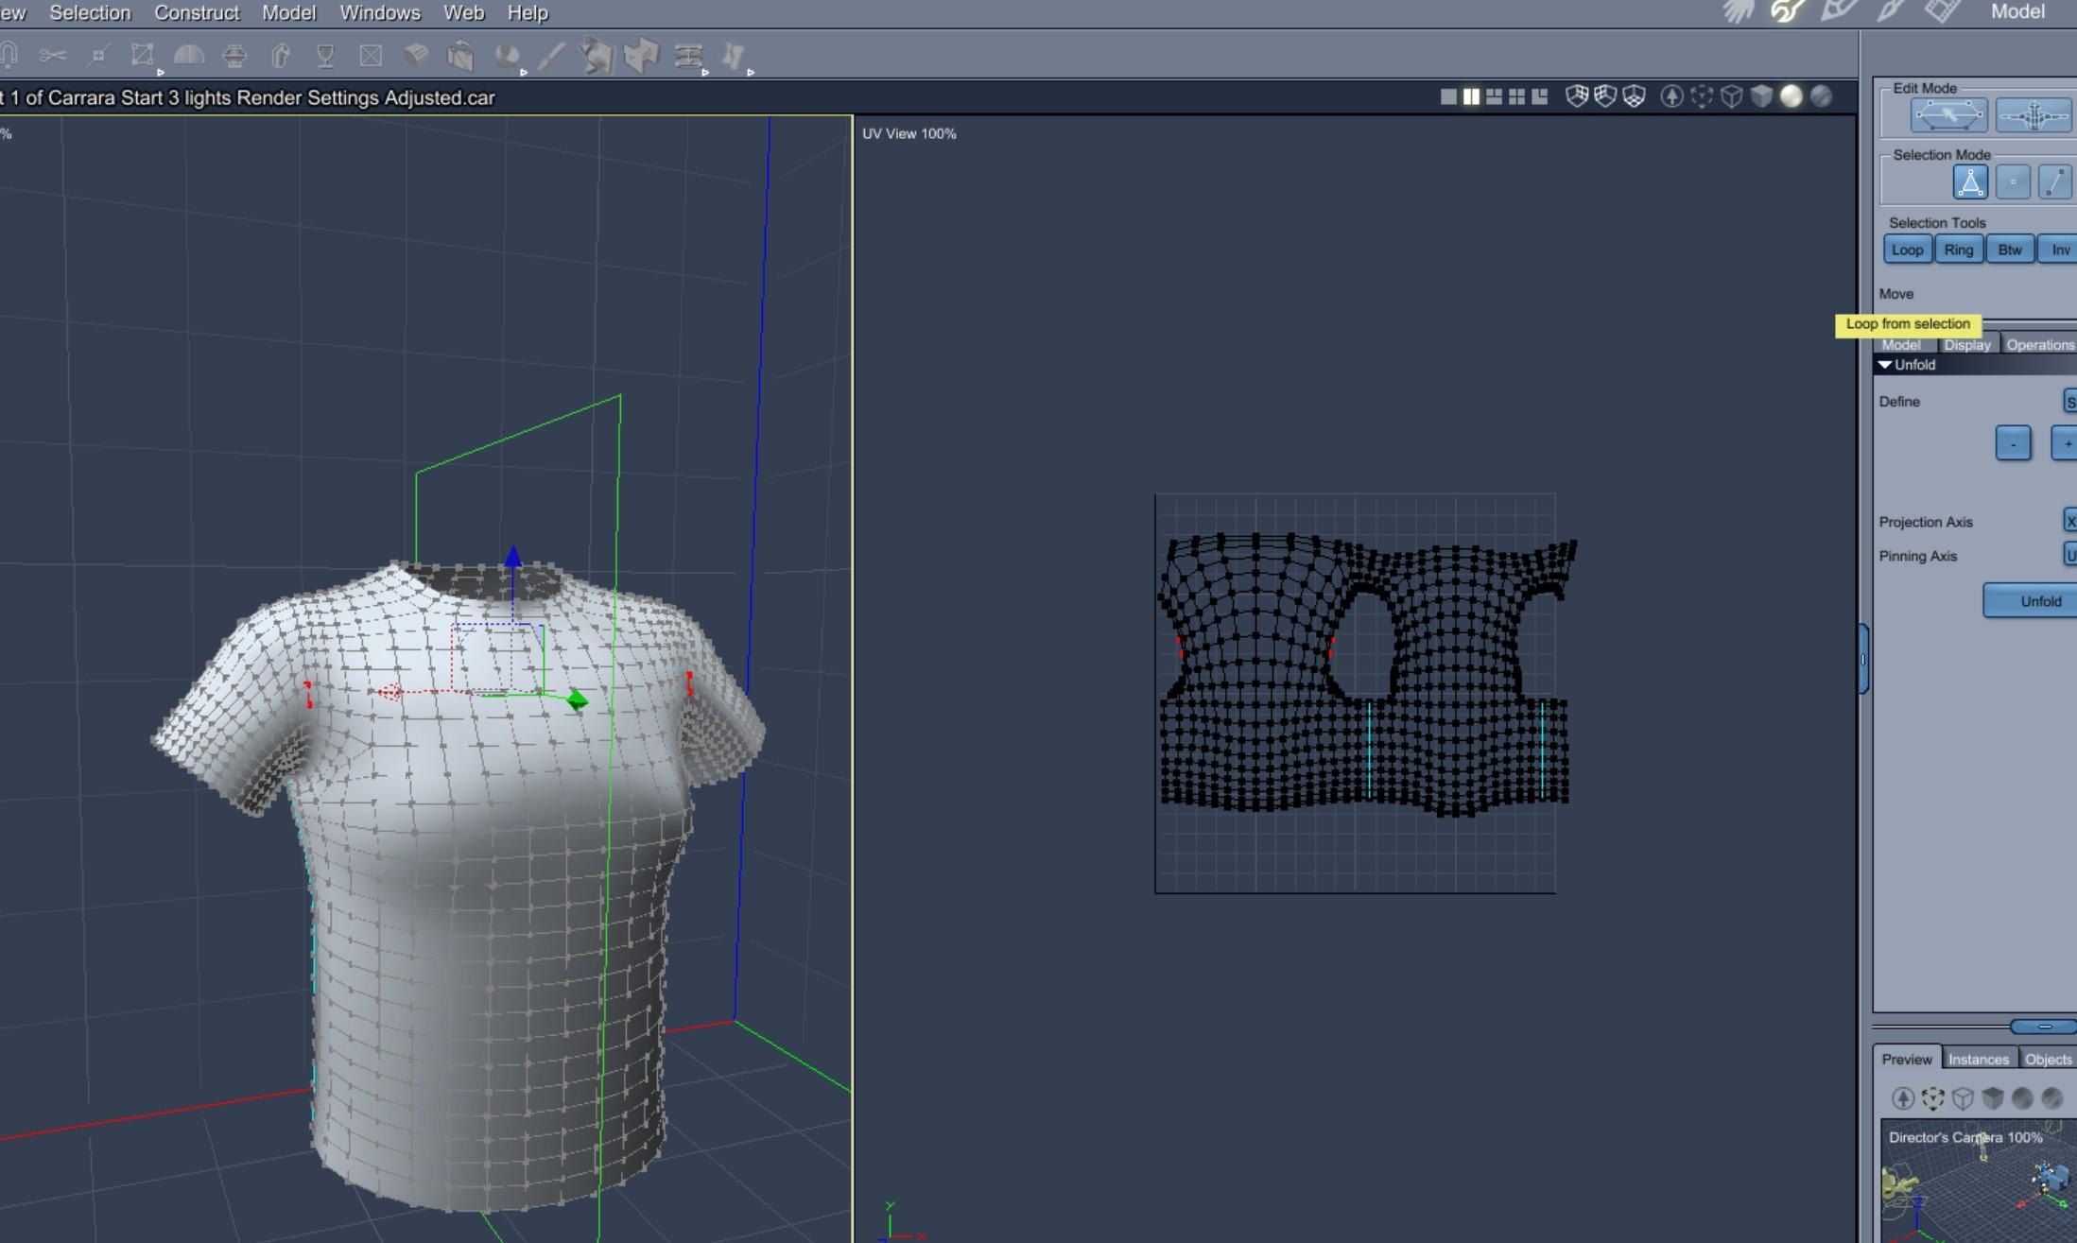
Task: Open the Projection Axis dropdown
Action: [x=2068, y=521]
